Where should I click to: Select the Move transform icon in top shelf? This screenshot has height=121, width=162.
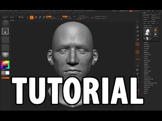tap(36, 17)
